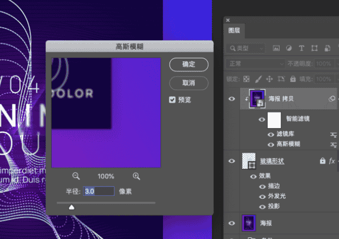Viewport: 339px width, 239px height.
Task: Click the lock all padlock icon
Action: pyautogui.click(x=293, y=79)
